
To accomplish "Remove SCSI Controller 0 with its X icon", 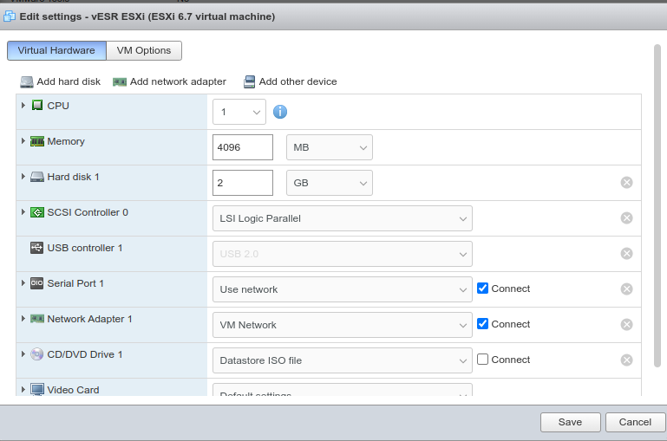I will pos(626,217).
